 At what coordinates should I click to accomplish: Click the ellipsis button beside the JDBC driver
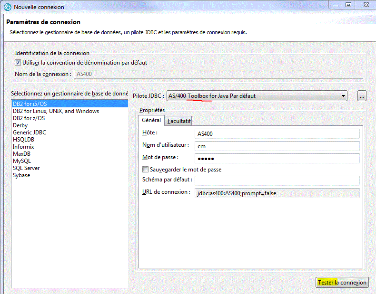coord(362,96)
